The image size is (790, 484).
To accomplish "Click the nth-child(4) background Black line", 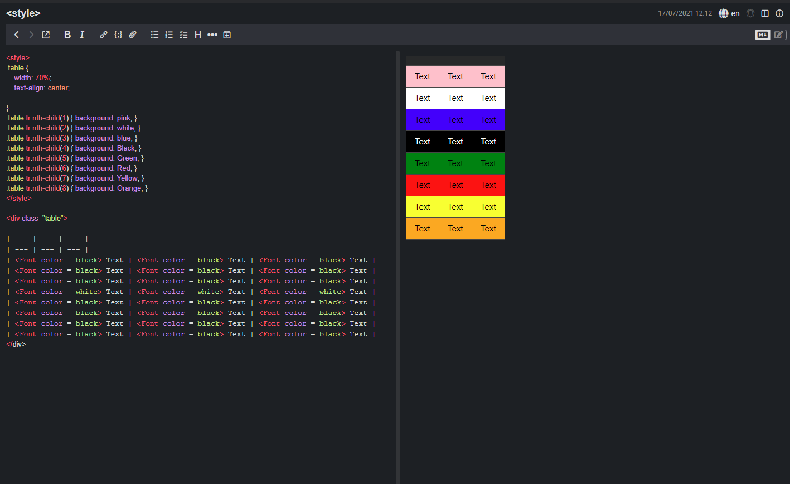I will click(x=74, y=148).
